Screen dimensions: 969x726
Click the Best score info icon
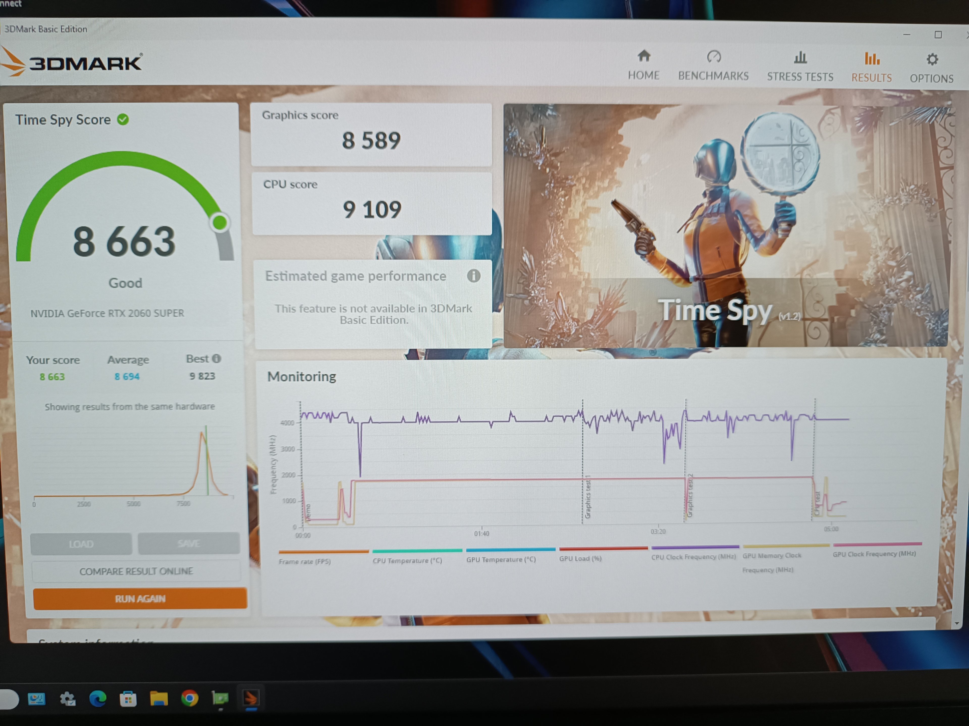pyautogui.click(x=217, y=358)
